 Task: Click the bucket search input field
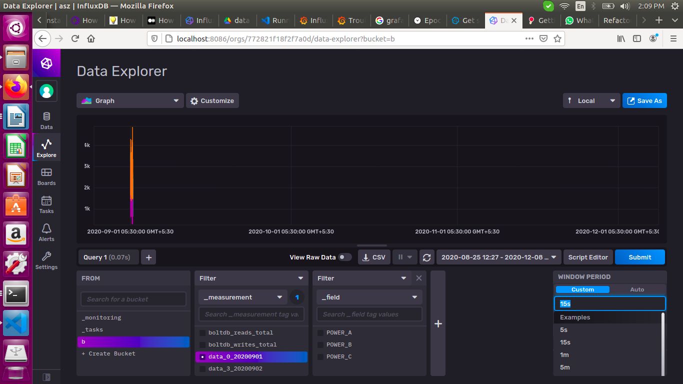pyautogui.click(x=133, y=299)
